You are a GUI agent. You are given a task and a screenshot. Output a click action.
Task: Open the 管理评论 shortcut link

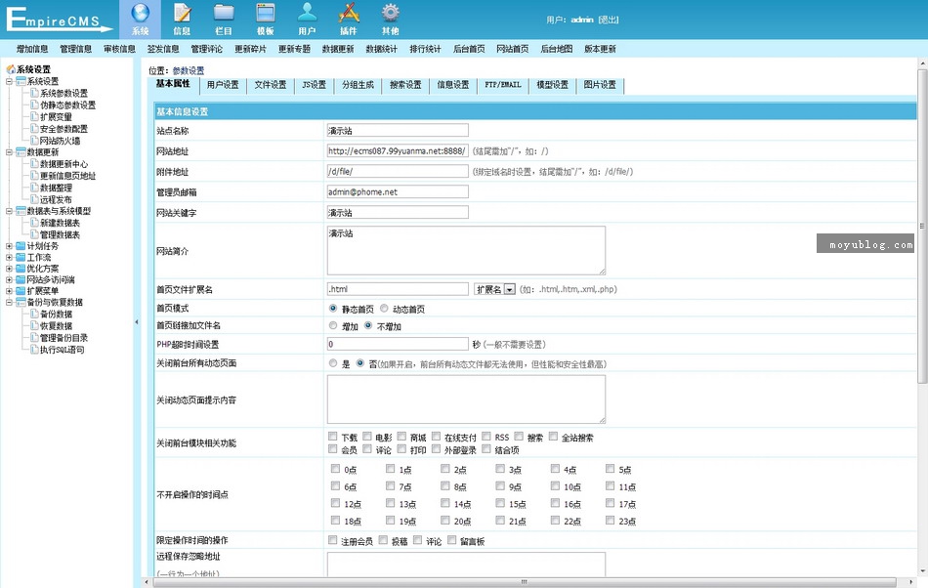[206, 49]
